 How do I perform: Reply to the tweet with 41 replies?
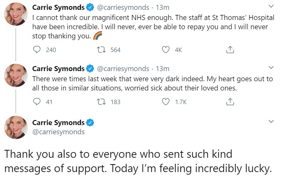37,102
